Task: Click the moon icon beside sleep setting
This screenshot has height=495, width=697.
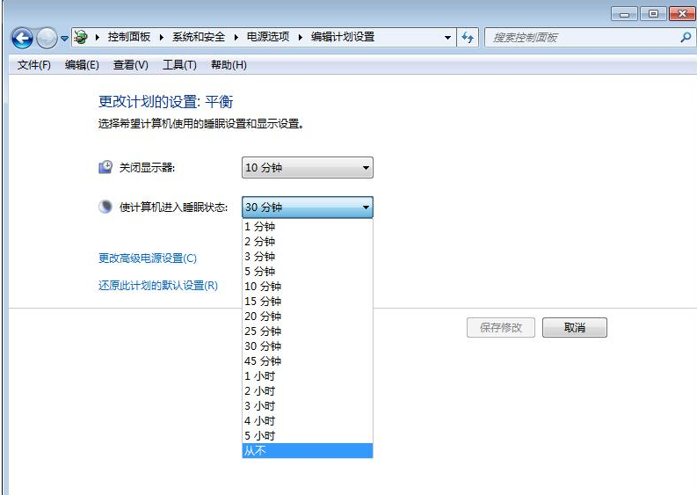Action: tap(105, 207)
